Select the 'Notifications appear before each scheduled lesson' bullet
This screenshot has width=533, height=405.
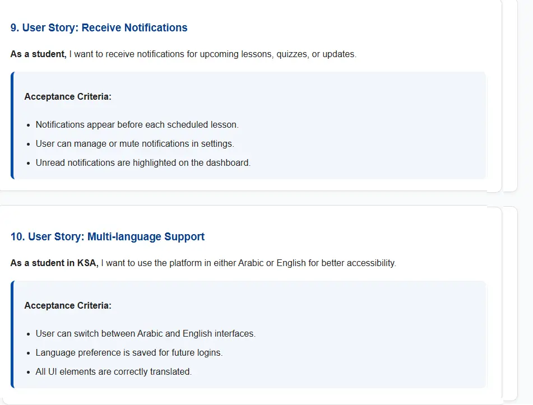pos(137,124)
